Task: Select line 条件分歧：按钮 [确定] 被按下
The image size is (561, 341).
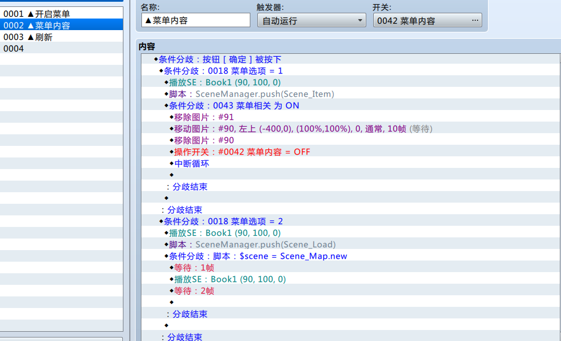Action: 351,59
